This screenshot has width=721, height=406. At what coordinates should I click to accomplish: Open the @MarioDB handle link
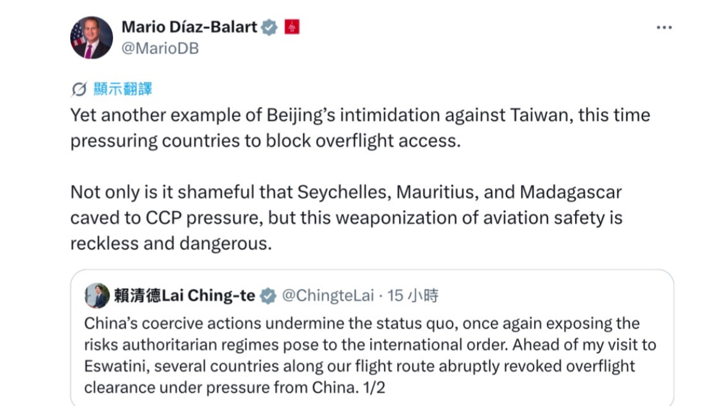pyautogui.click(x=160, y=49)
